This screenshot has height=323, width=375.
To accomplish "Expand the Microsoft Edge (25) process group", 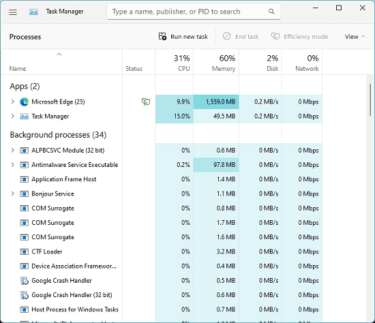I will point(13,102).
